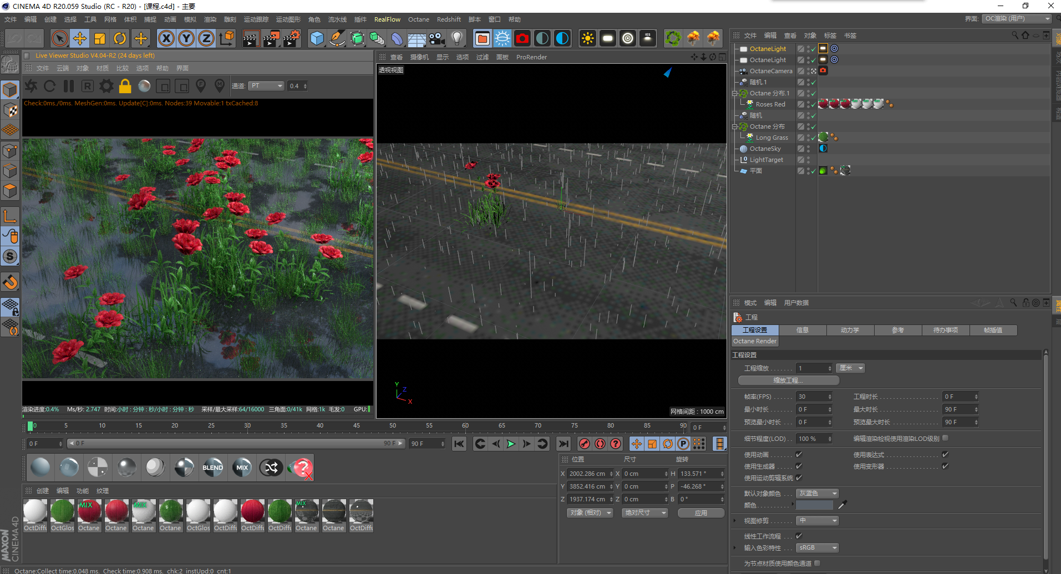Enable 为节点材质使用颜色通道 checkbox
The height and width of the screenshot is (574, 1061).
pyautogui.click(x=817, y=563)
